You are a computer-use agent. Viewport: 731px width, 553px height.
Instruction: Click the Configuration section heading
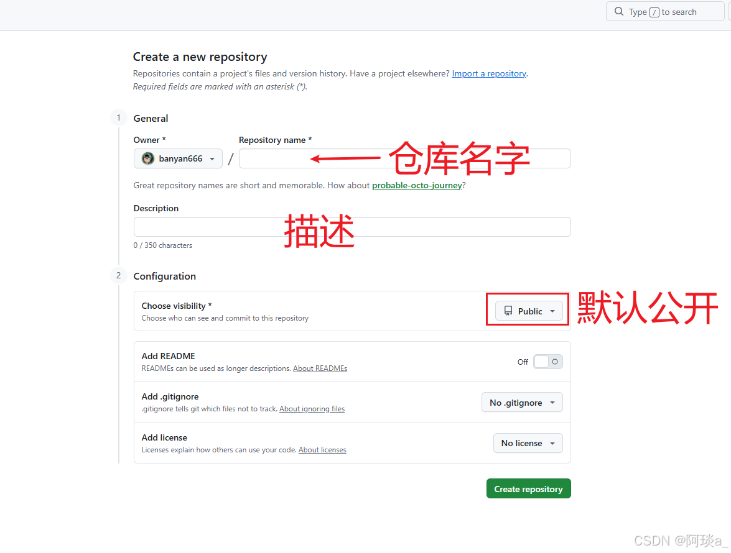click(165, 276)
